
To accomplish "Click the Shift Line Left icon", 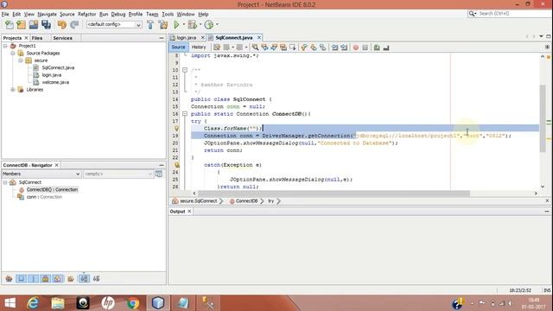I will pos(334,48).
